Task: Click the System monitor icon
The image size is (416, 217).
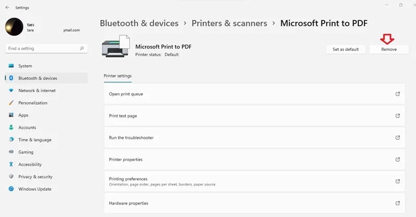Action: click(x=11, y=66)
